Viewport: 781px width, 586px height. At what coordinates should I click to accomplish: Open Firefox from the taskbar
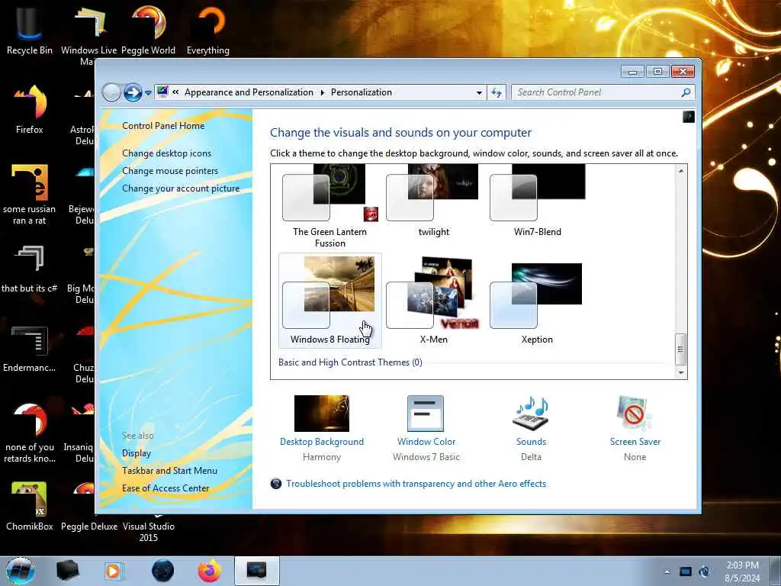click(x=209, y=571)
